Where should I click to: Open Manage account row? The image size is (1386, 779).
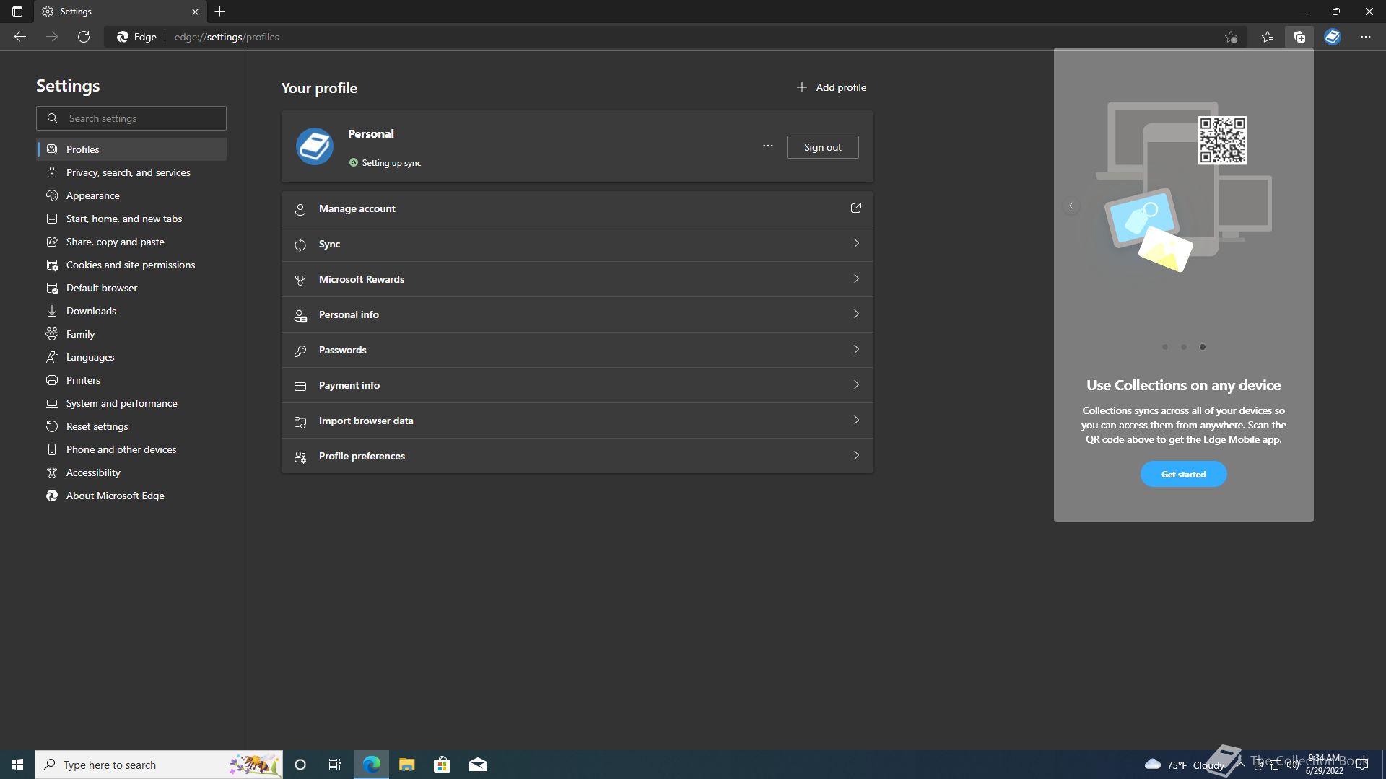click(577, 208)
